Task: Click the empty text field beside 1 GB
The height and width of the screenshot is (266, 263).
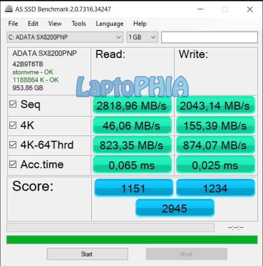Action: (x=209, y=37)
